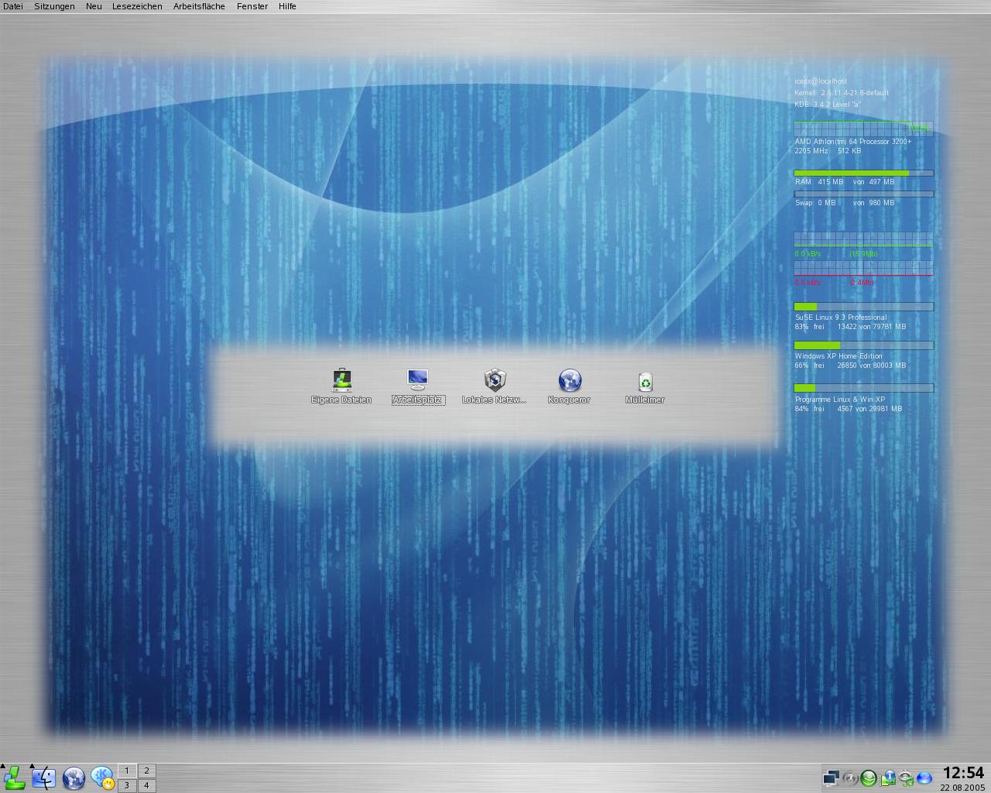
Task: Open the green SuSE start menu launcher
Action: (15, 778)
